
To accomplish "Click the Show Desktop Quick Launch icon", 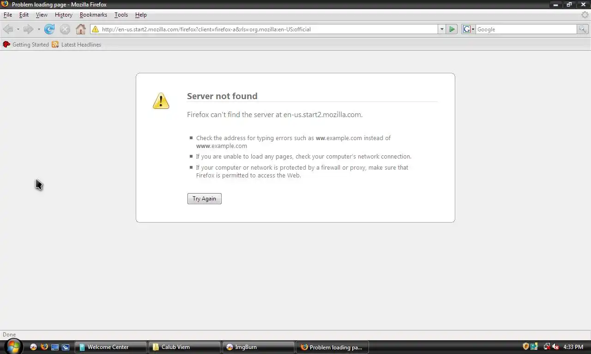I will (x=55, y=347).
